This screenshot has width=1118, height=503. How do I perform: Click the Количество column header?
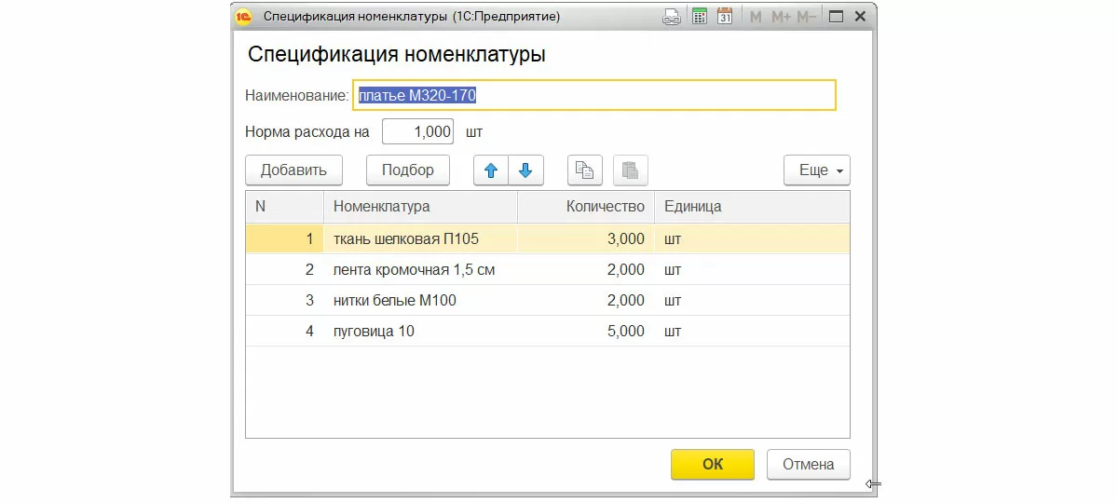point(586,207)
